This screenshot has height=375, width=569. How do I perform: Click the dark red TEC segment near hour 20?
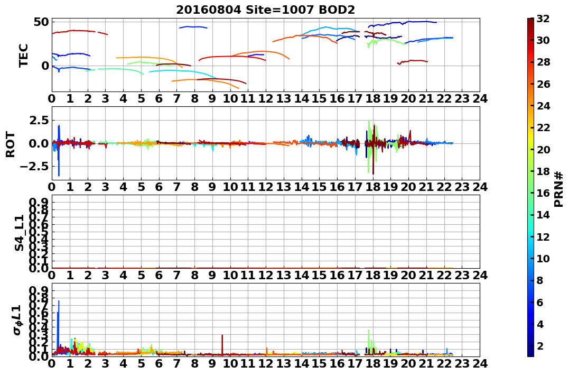click(413, 61)
